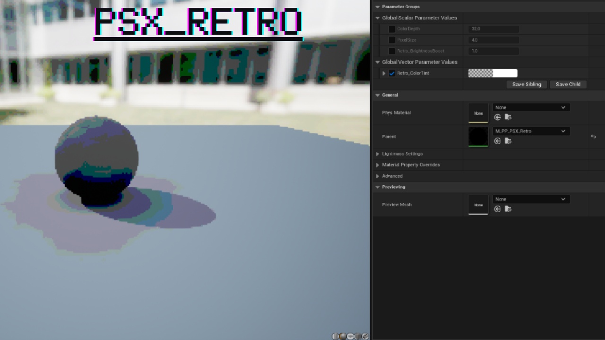Edit the ColorDepth value field

click(x=493, y=29)
